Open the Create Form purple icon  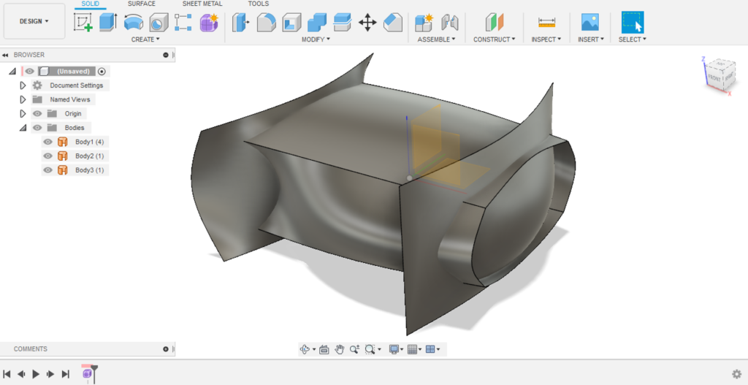(209, 23)
